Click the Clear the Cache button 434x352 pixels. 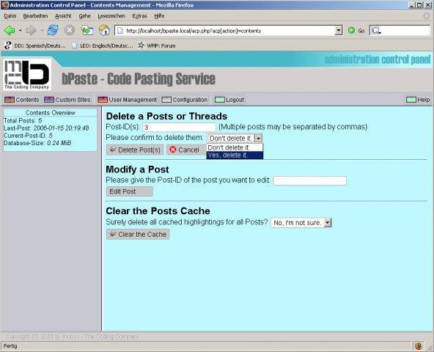pyautogui.click(x=138, y=234)
